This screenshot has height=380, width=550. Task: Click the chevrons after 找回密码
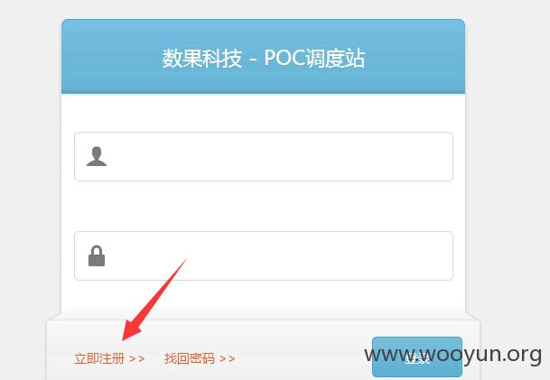click(x=227, y=358)
